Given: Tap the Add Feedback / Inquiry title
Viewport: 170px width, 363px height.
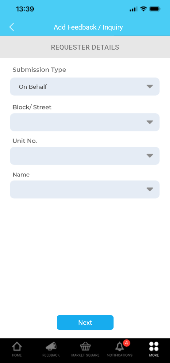Looking at the screenshot, I should 88,27.
